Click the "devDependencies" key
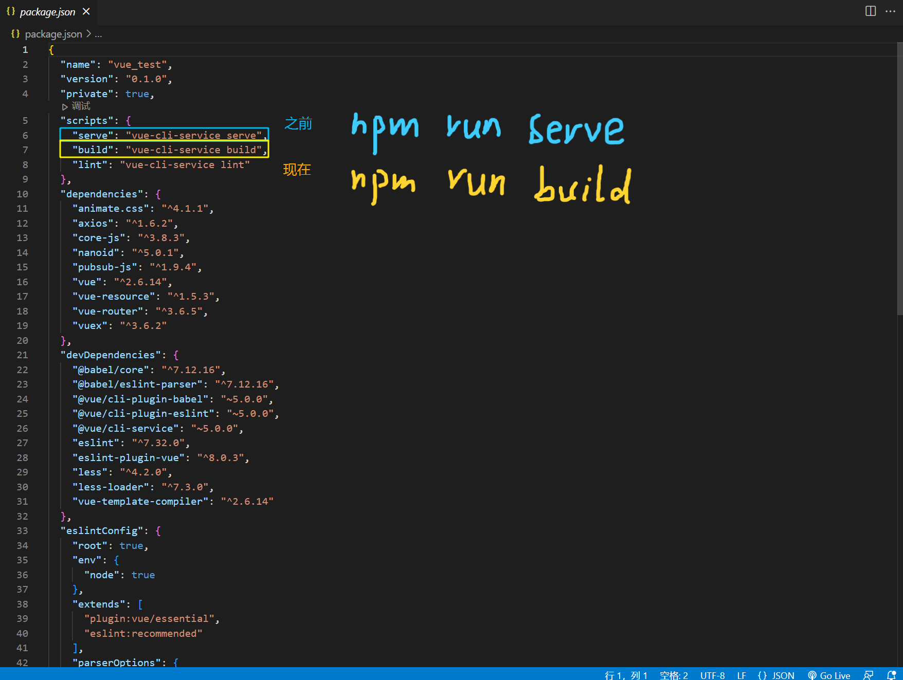This screenshot has width=903, height=680. pos(111,355)
